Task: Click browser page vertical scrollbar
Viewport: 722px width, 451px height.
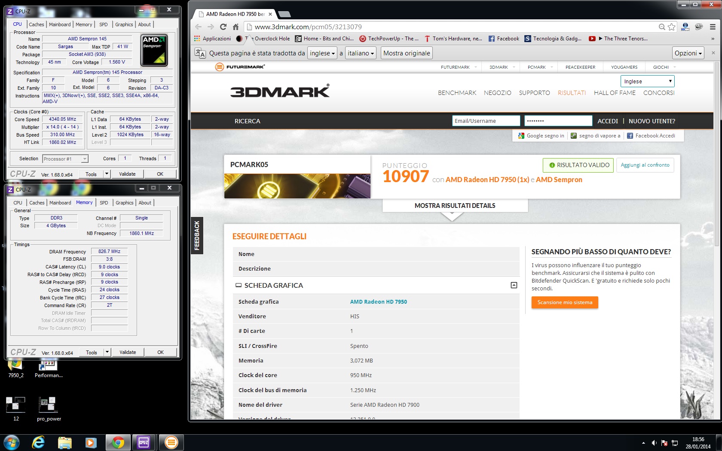Action: 716,155
